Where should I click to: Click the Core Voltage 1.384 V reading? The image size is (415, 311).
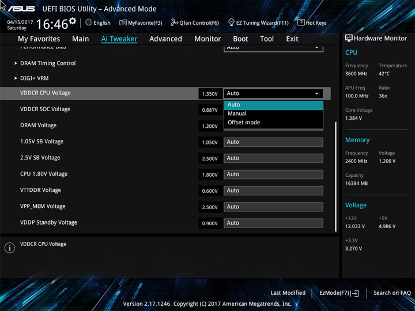[353, 118]
